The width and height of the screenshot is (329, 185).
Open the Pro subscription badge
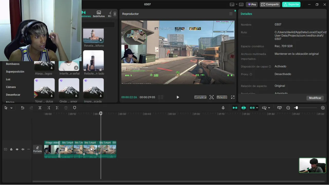click(252, 4)
